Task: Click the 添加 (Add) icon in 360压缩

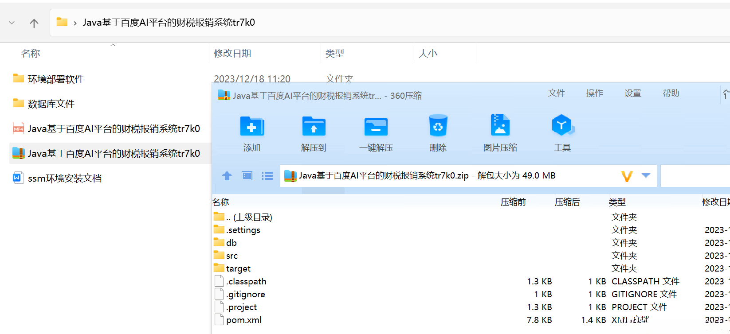Action: [252, 126]
